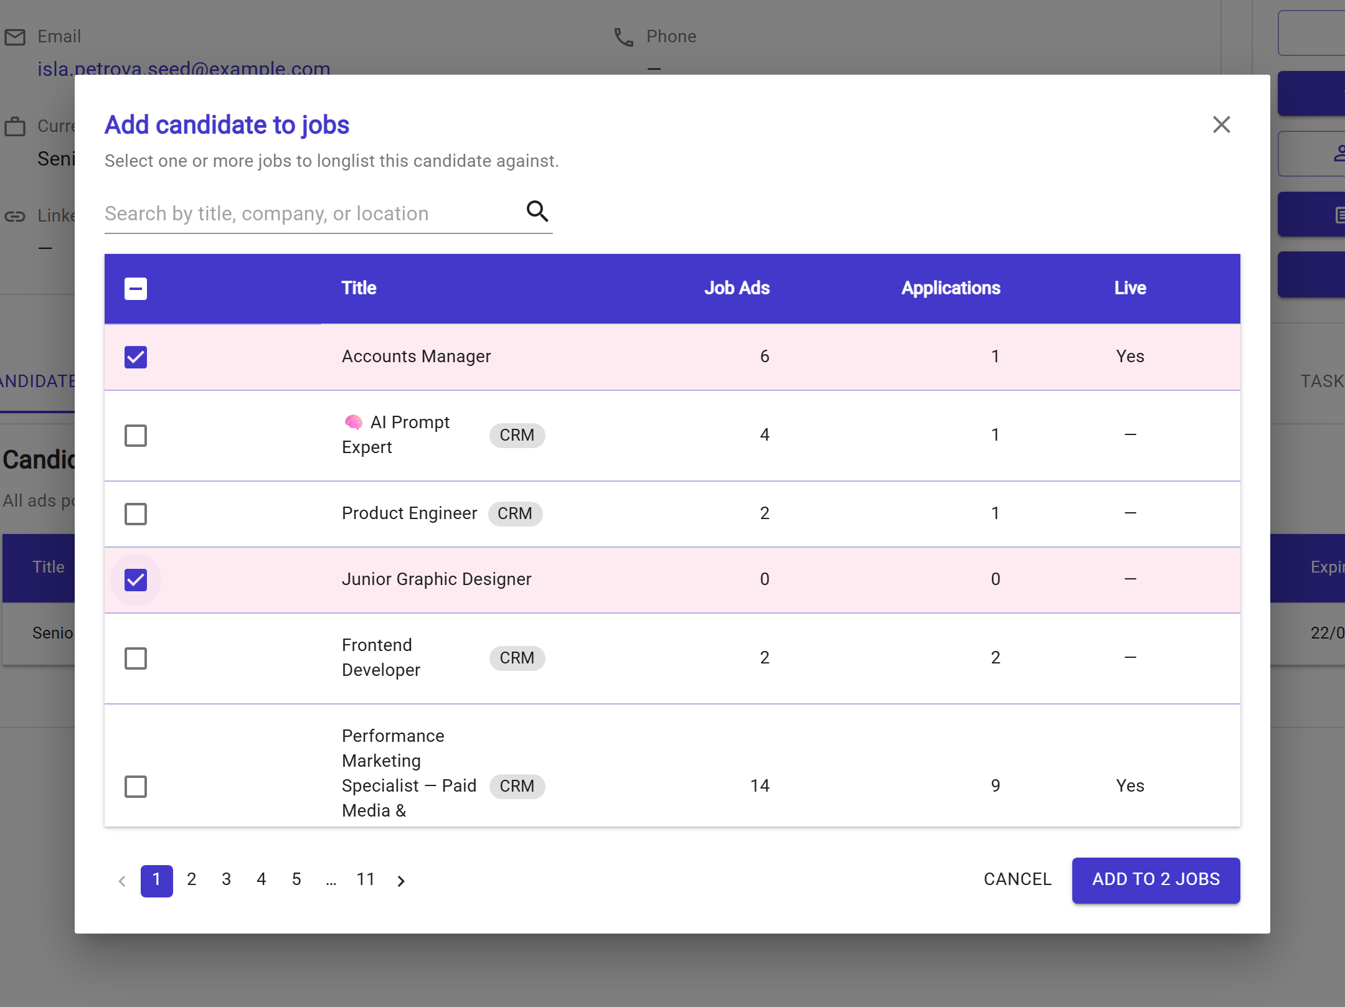Click the Cancel button
This screenshot has height=1007, width=1345.
[x=1017, y=879]
